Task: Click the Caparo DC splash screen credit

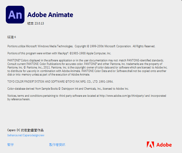Action: click(25, 130)
